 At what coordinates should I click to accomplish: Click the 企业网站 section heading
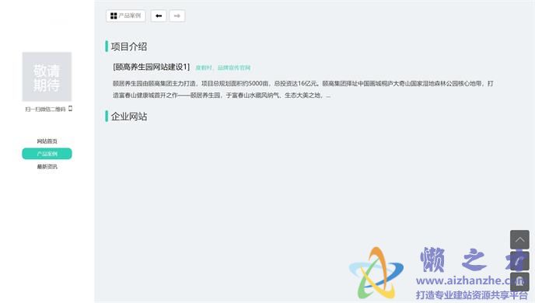coord(129,117)
